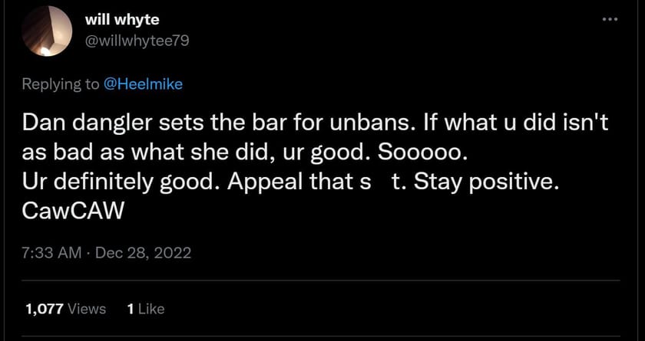
Task: Open the "1 Like" list
Action: (x=144, y=309)
